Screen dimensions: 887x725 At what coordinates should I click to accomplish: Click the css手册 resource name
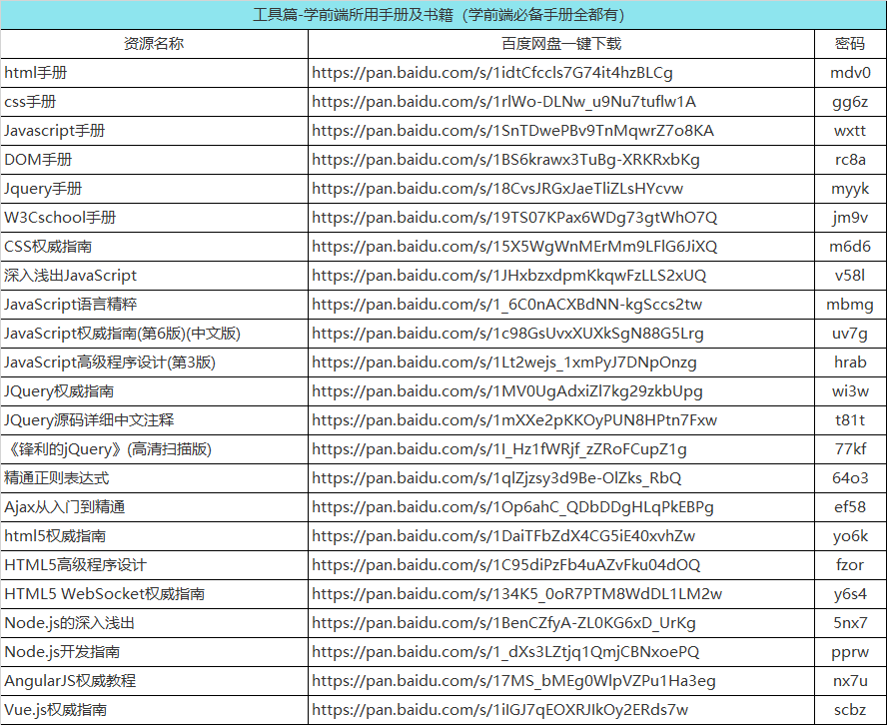(30, 102)
